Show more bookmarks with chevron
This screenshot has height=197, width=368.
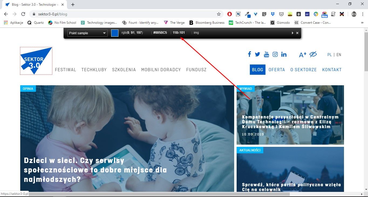click(x=362, y=23)
